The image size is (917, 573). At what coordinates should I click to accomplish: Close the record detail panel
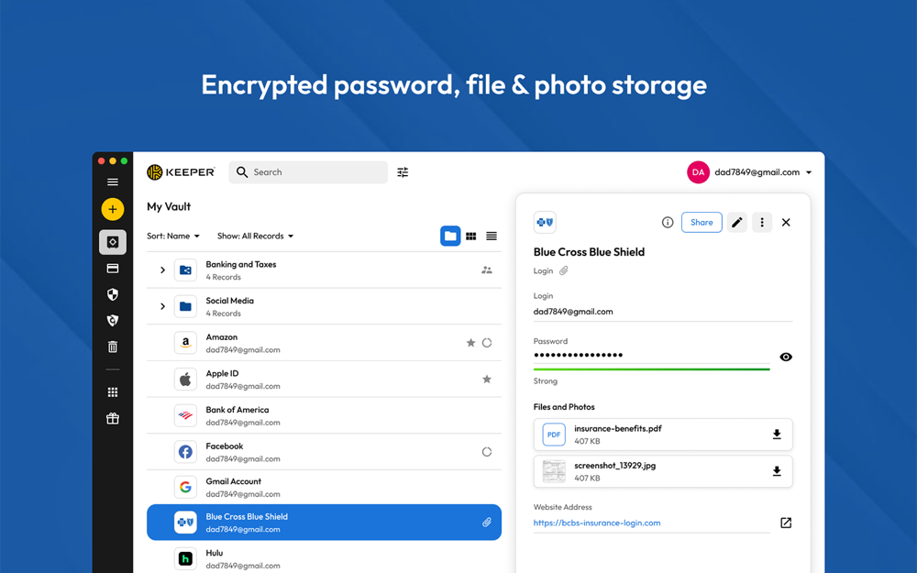click(786, 222)
